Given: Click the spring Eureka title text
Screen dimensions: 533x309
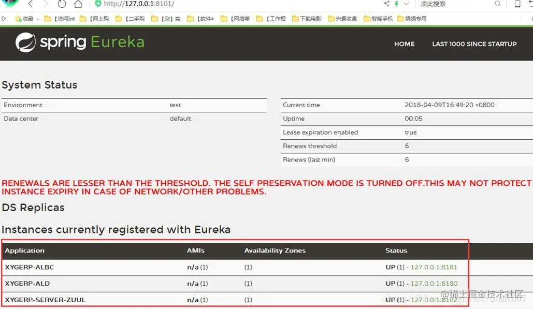Looking at the screenshot, I should coord(92,42).
